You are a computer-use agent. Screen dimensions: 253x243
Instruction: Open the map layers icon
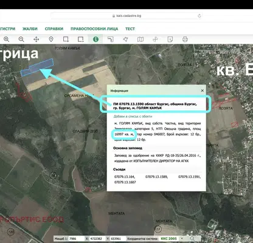[140, 39]
